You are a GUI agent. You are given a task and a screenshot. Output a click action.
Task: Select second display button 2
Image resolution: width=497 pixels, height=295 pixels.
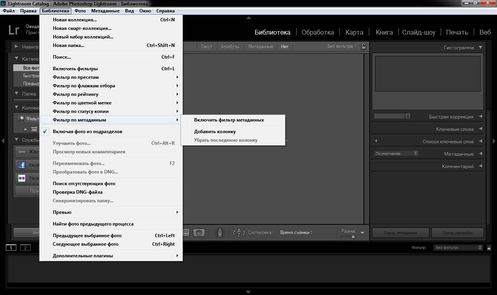click(25, 248)
